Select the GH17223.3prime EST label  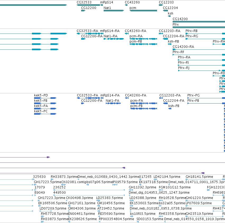click(x=52, y=198)
